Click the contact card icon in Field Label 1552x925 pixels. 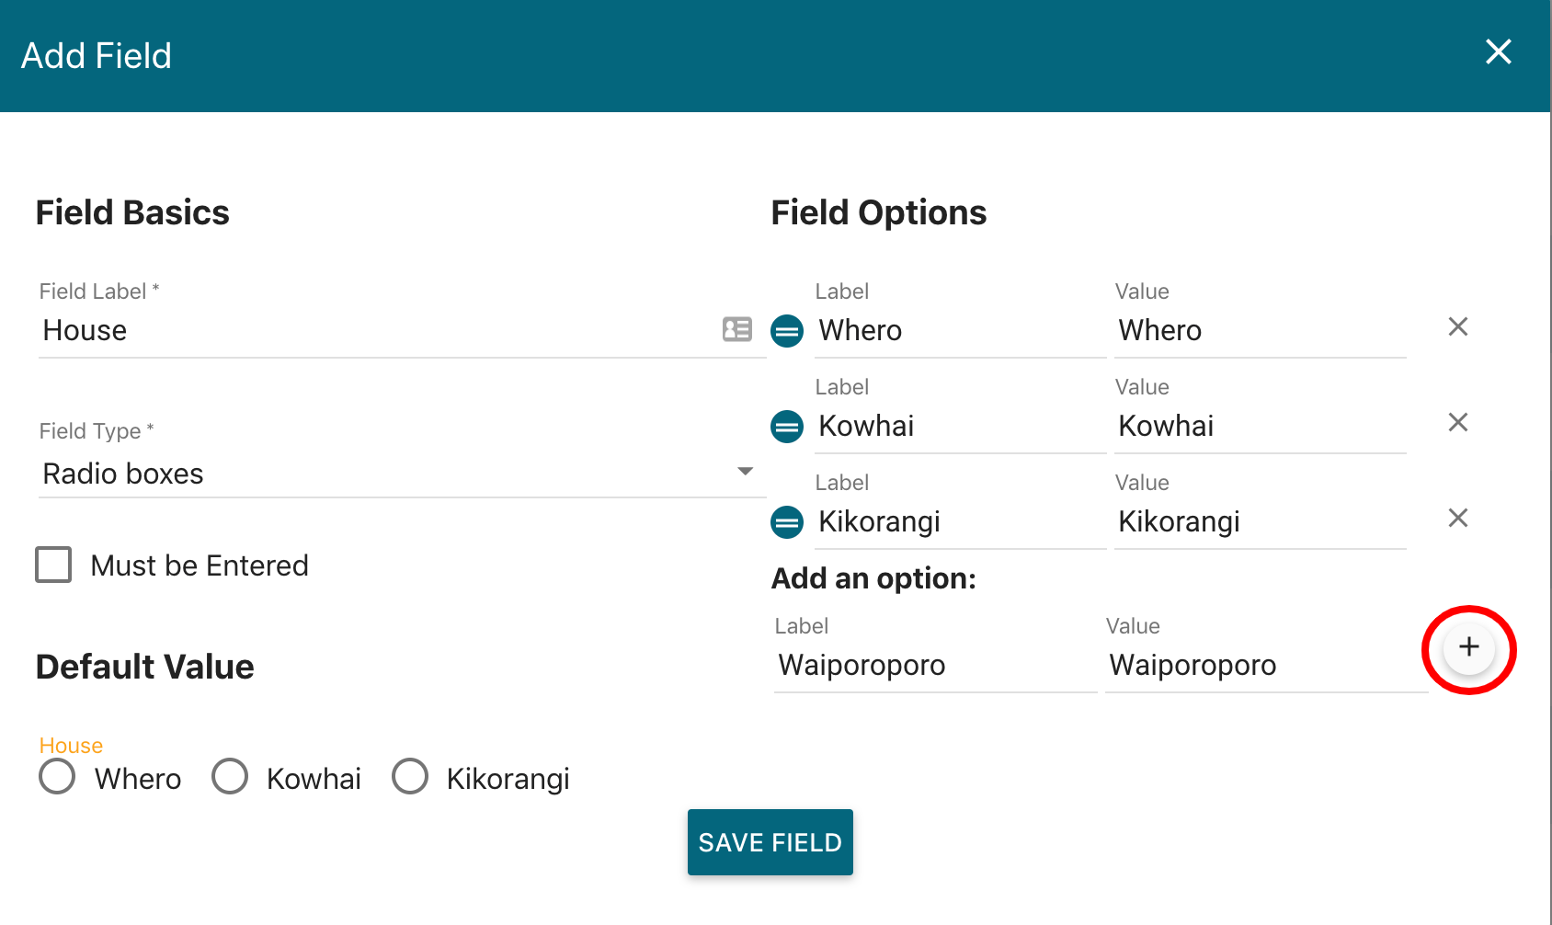pos(737,329)
